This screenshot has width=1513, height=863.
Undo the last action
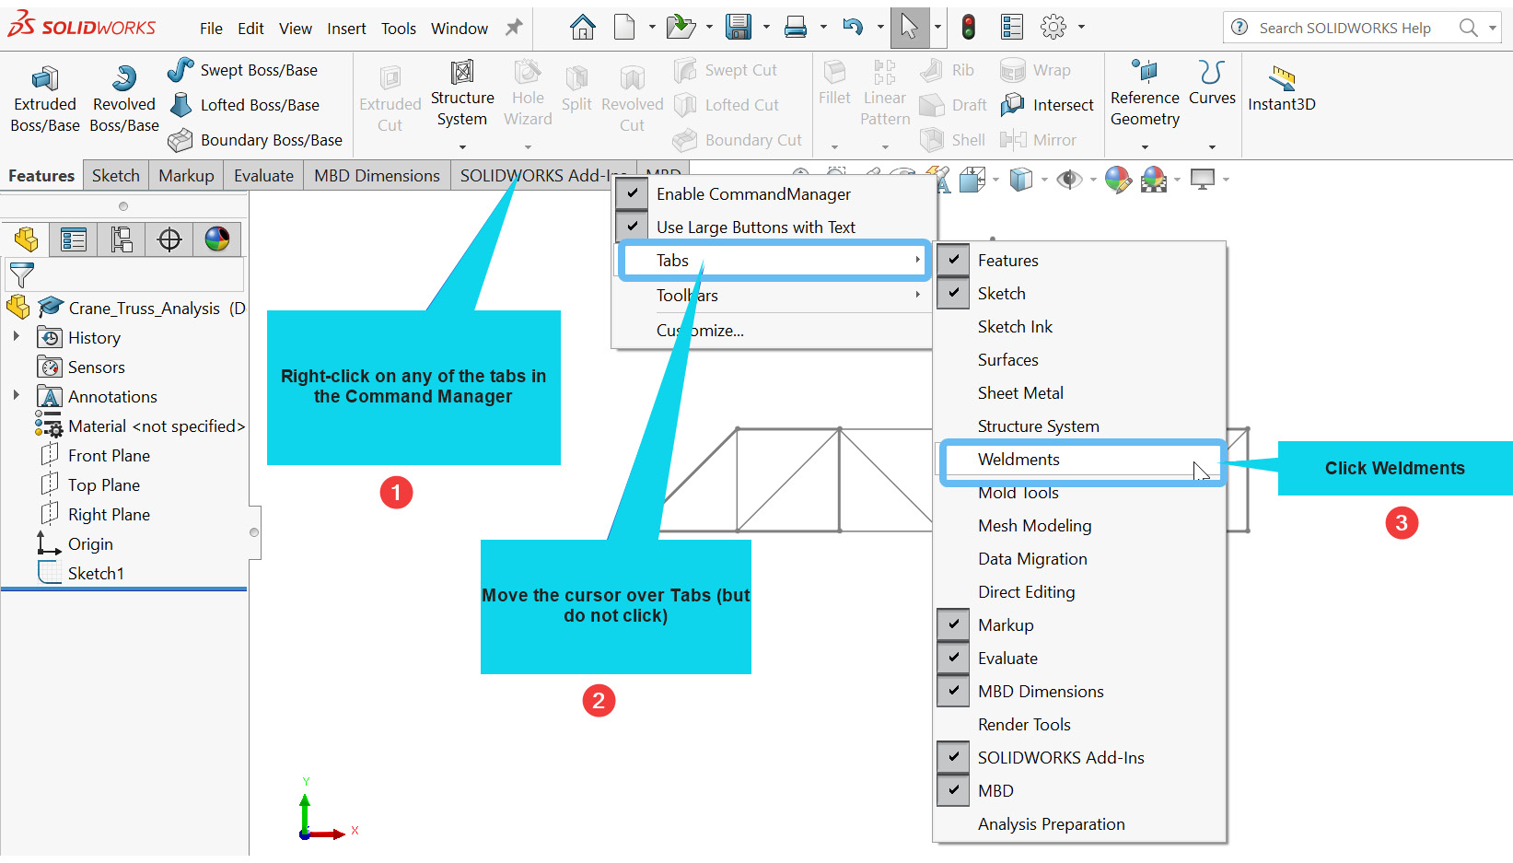[853, 28]
